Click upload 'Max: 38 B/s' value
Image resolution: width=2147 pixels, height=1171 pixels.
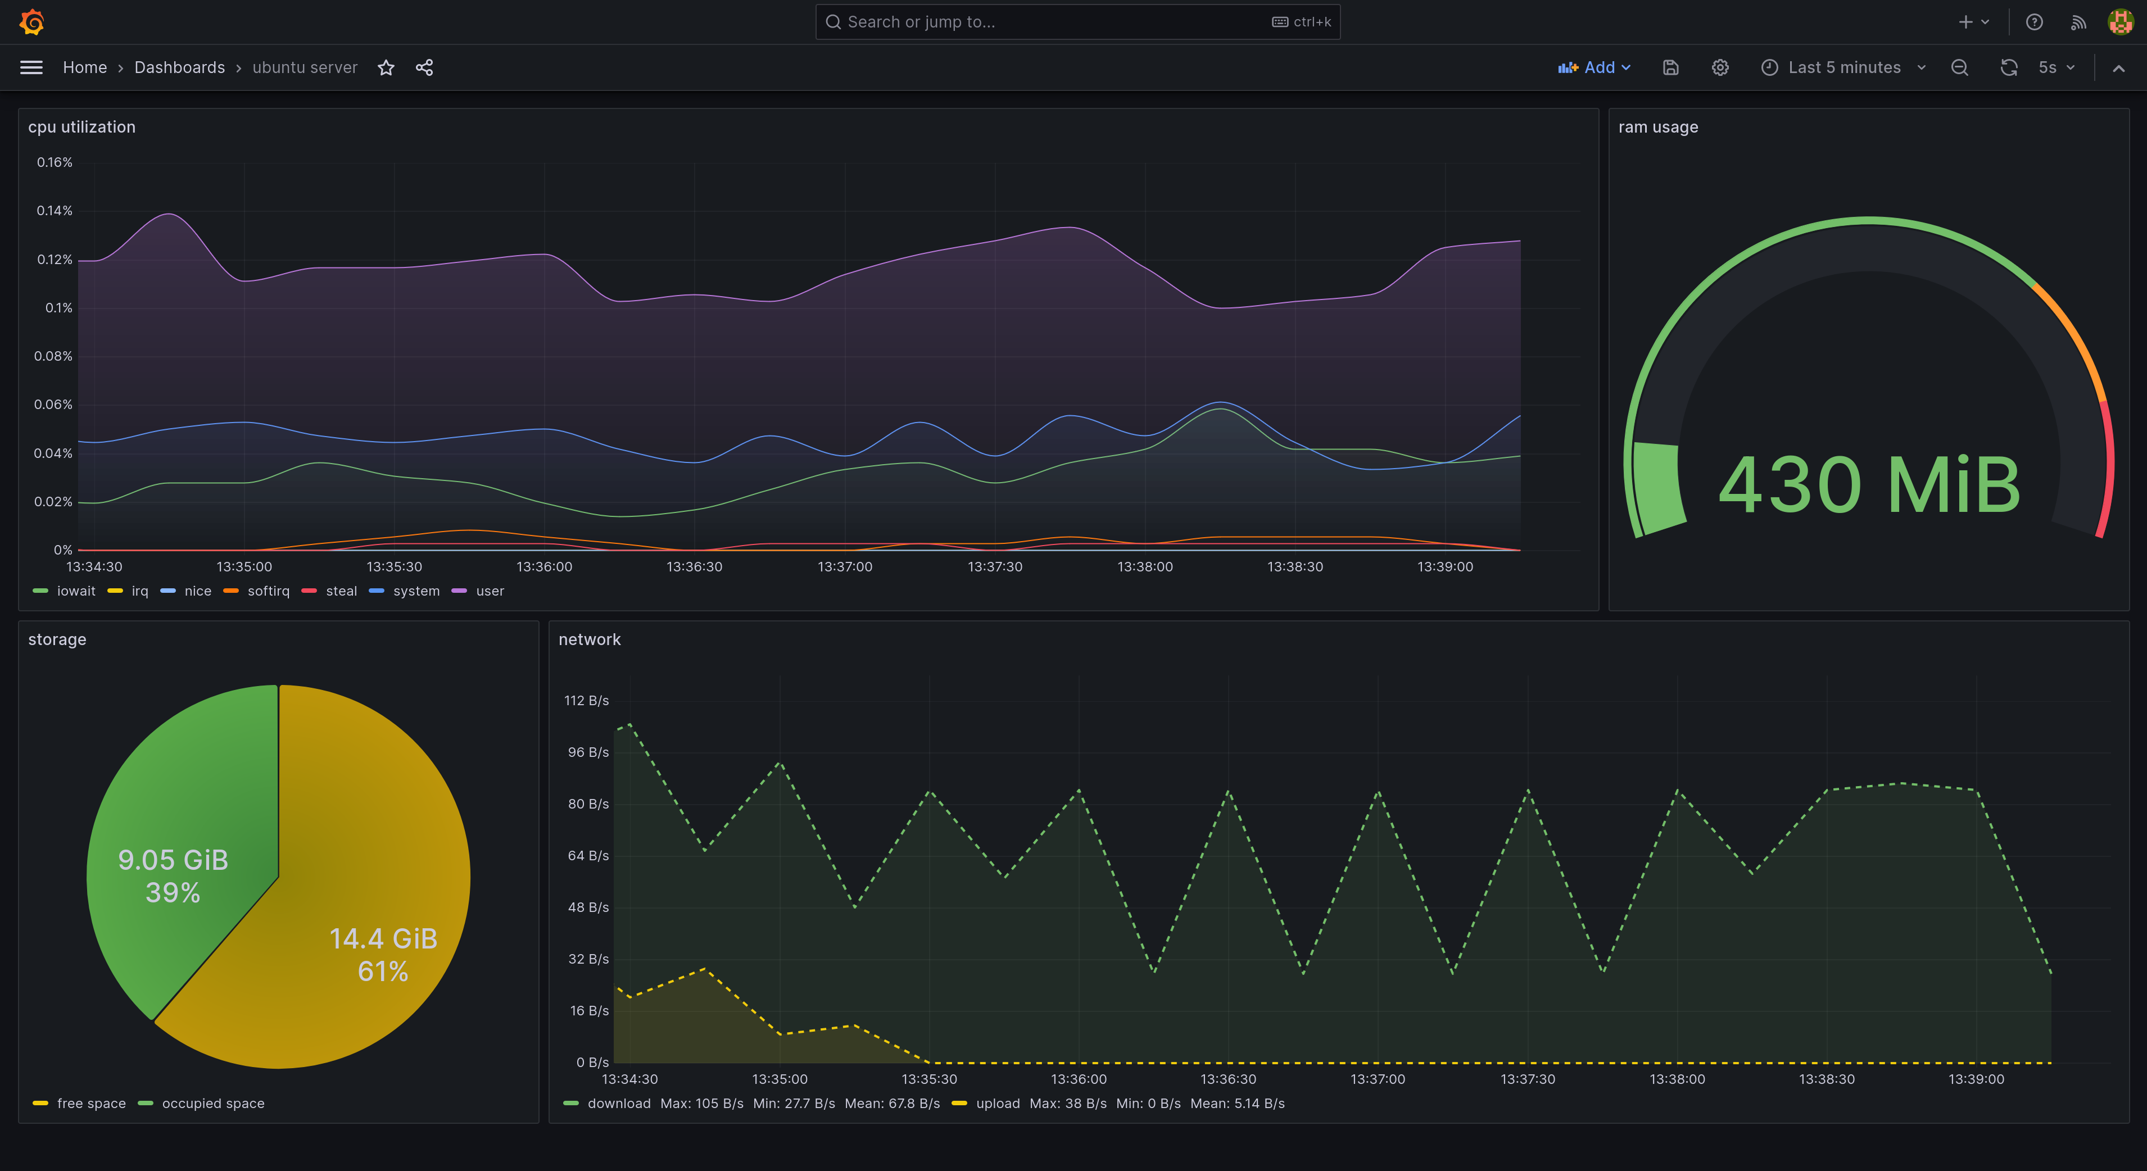click(1068, 1104)
